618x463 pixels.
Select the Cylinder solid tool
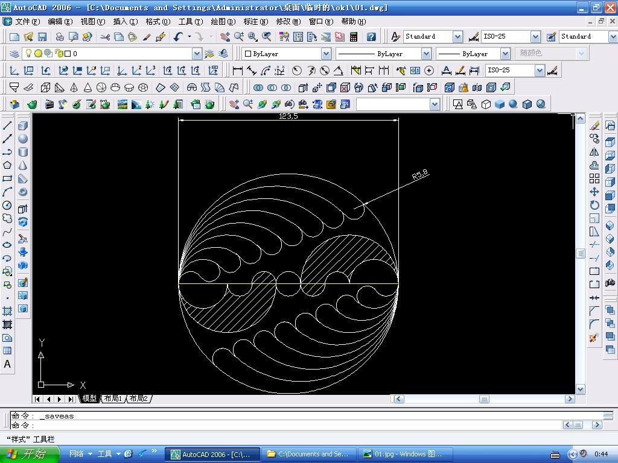coord(23,152)
